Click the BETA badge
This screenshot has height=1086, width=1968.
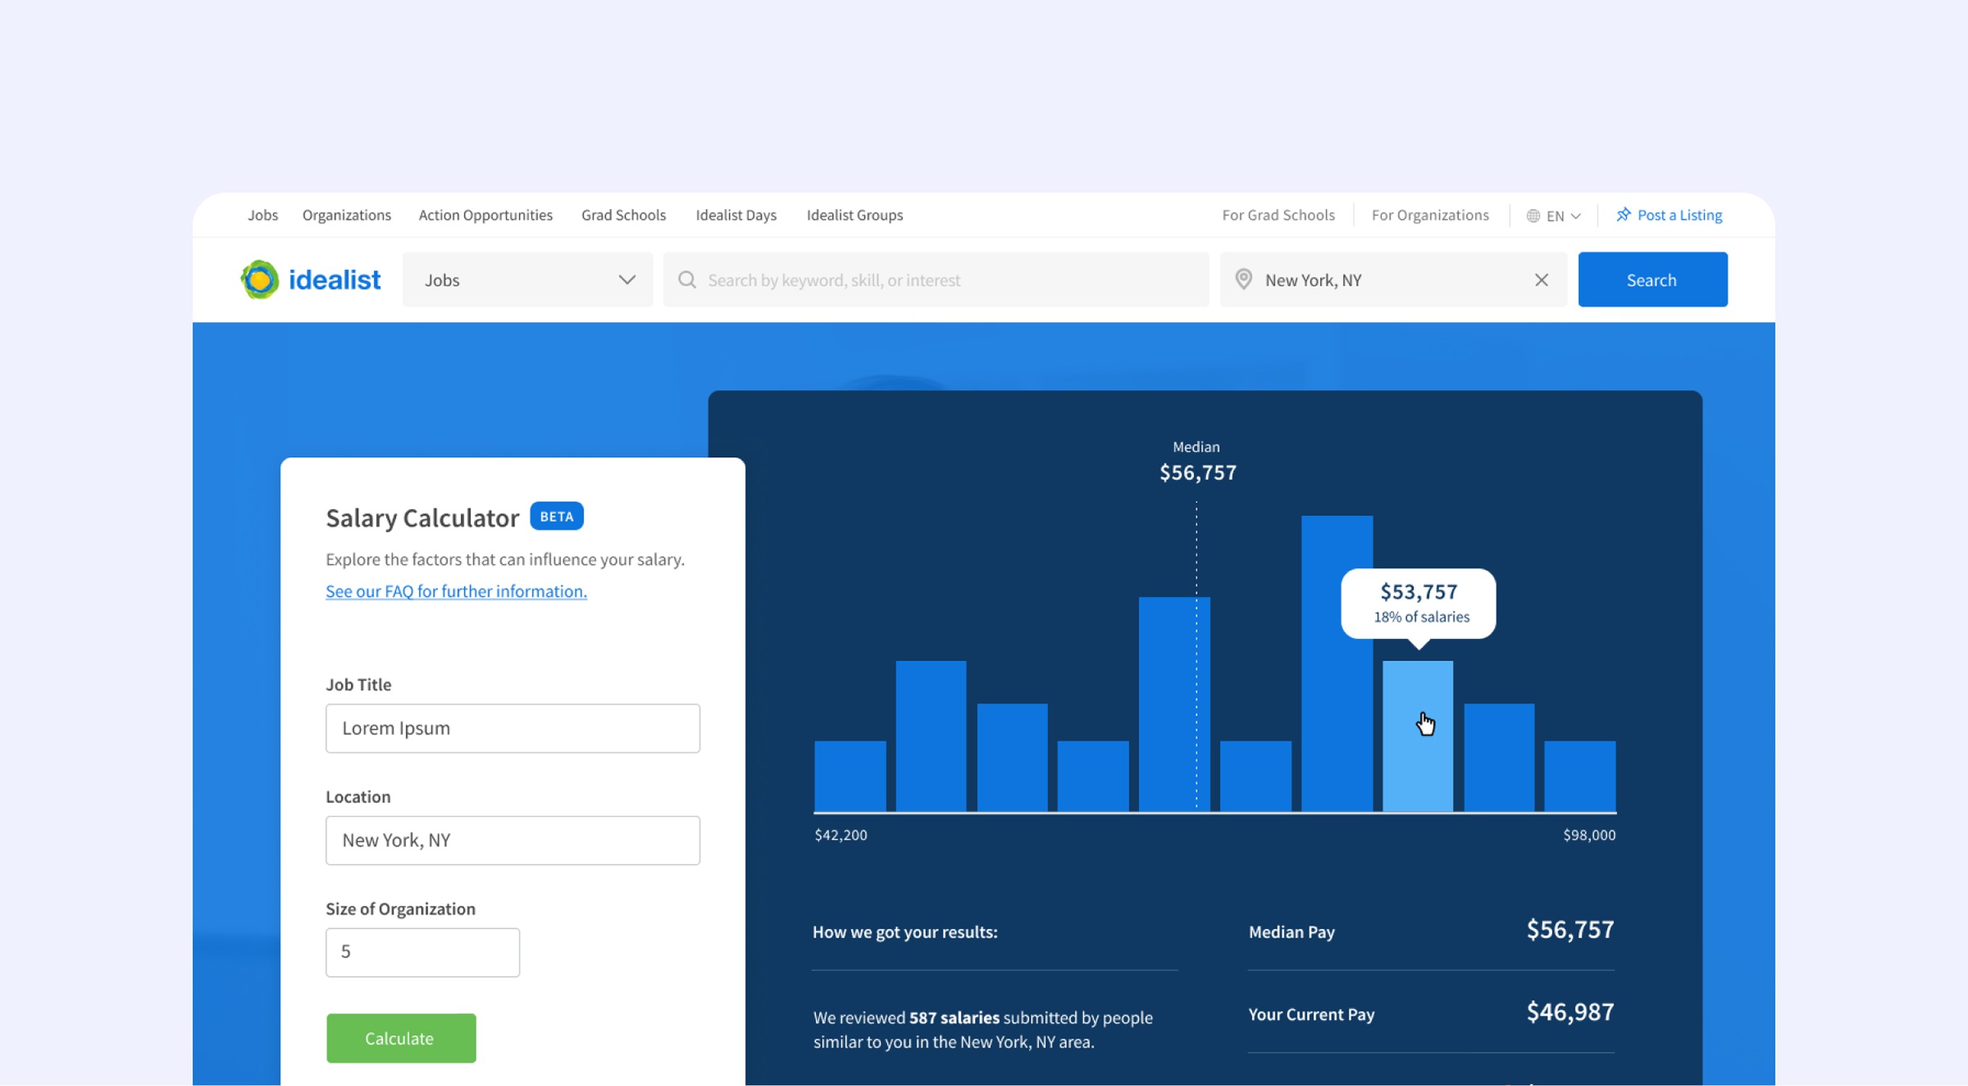tap(556, 517)
